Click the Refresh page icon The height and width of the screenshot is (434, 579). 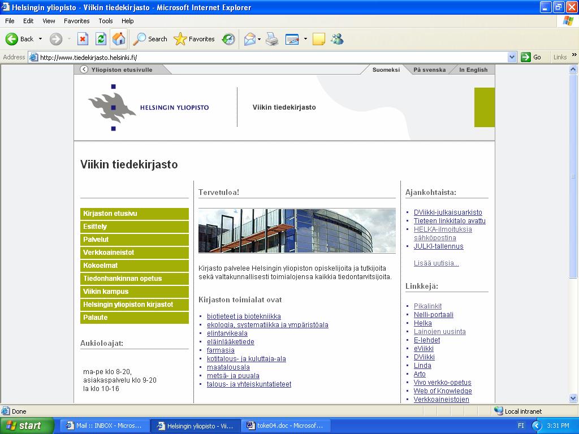(101, 39)
